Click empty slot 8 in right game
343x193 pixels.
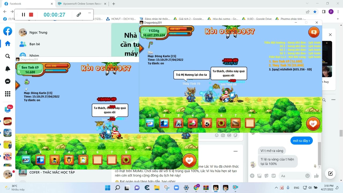coord(250,123)
